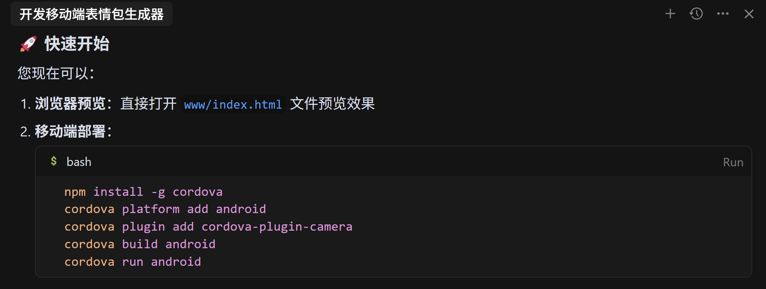Open the www/index.html file link

click(x=233, y=104)
